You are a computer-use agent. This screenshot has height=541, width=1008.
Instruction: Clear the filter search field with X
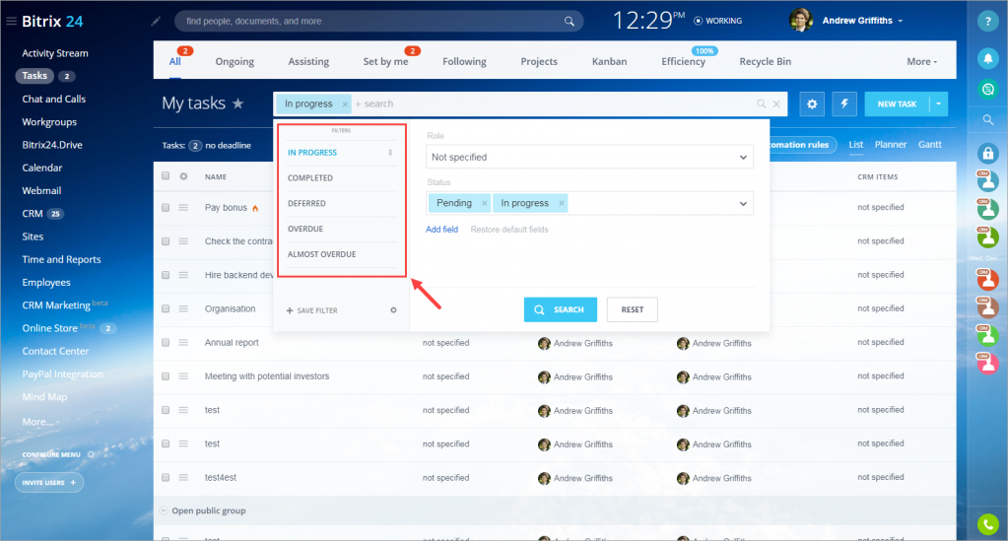[x=776, y=103]
